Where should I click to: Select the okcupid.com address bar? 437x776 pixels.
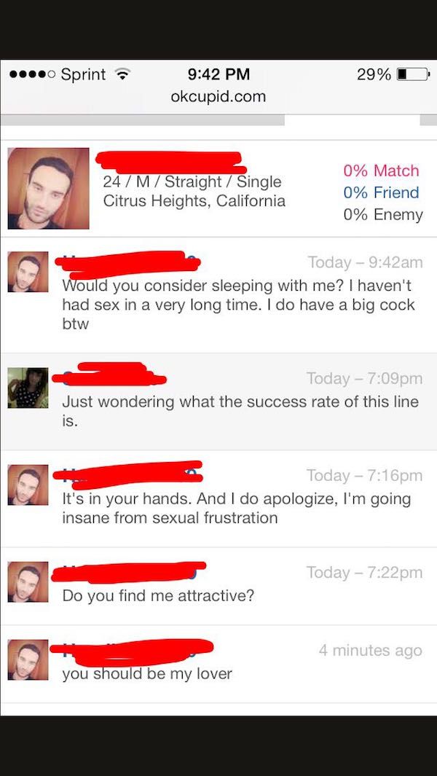click(219, 96)
